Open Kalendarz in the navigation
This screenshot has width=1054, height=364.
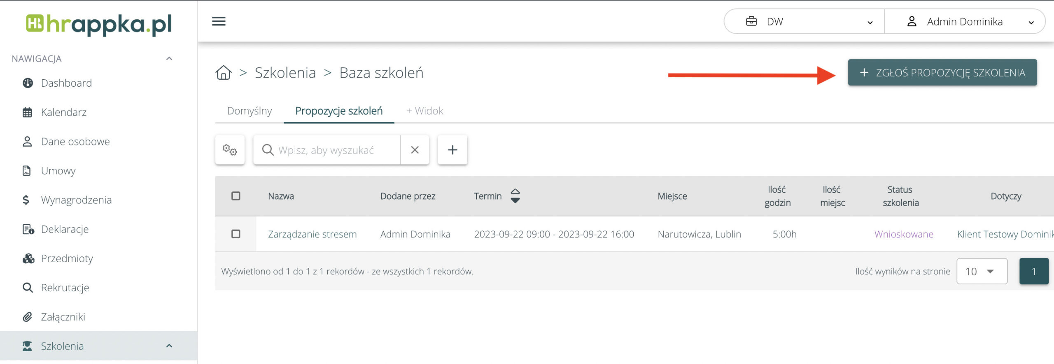point(63,112)
